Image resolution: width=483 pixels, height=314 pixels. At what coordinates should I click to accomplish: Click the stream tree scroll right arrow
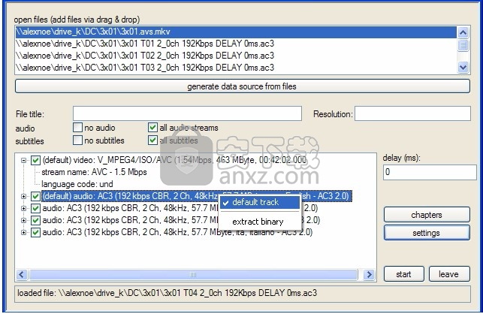click(x=369, y=274)
